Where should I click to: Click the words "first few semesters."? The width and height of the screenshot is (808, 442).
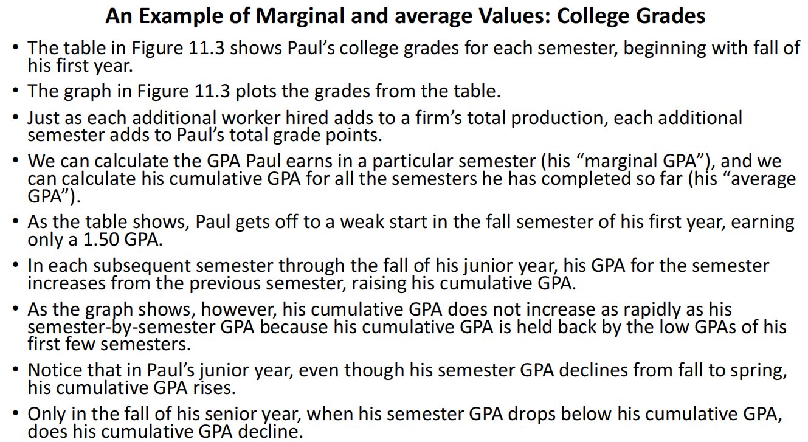(x=109, y=344)
